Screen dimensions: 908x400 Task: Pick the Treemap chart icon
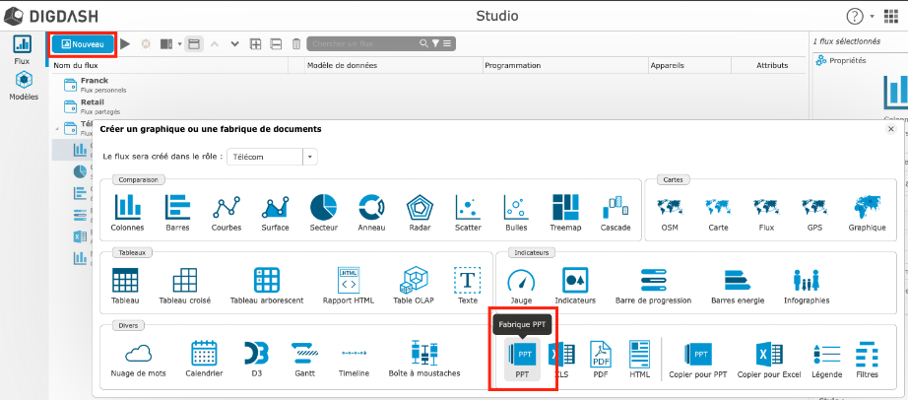tap(565, 208)
